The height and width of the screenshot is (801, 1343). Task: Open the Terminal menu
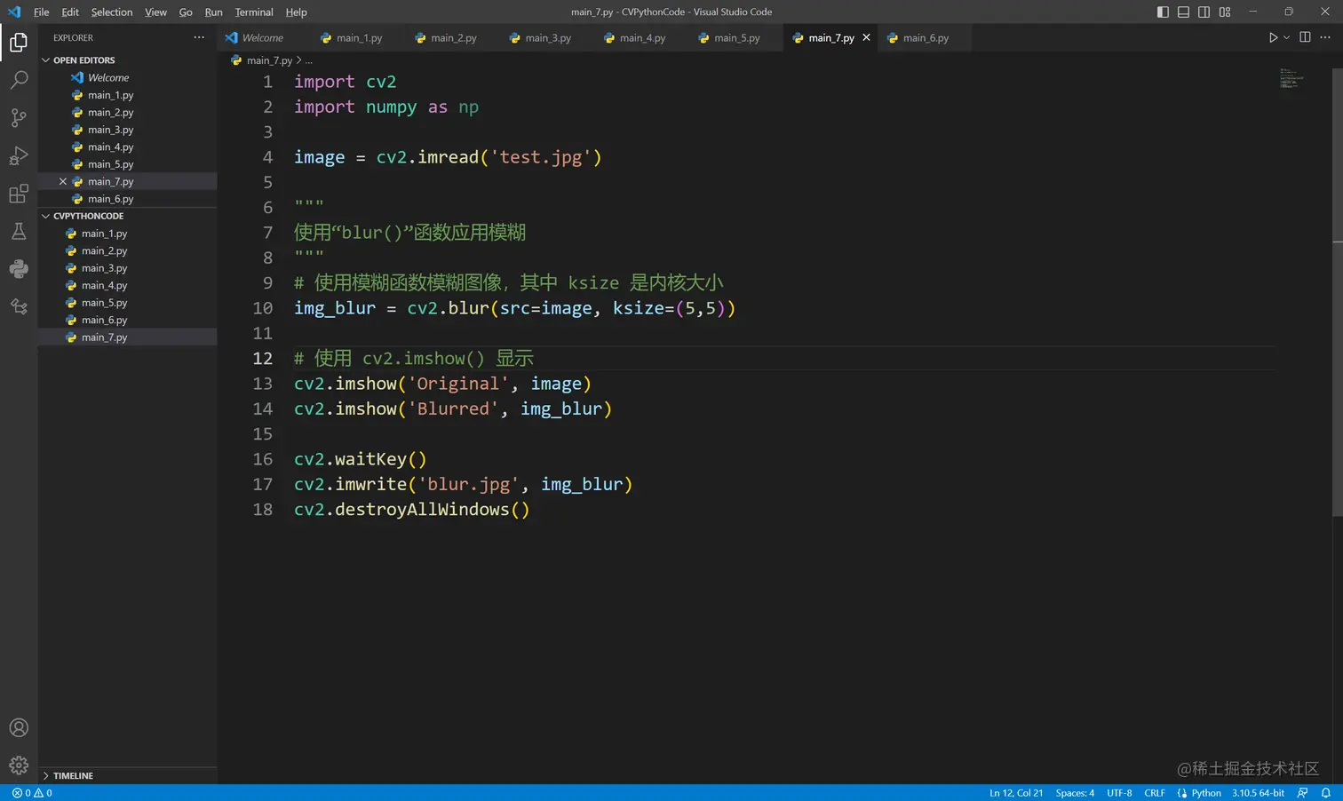pyautogui.click(x=254, y=12)
